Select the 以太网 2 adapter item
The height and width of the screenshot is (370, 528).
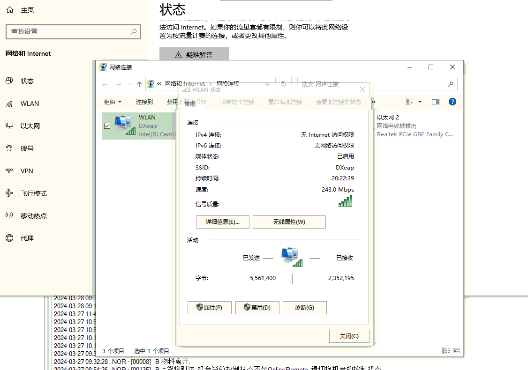415,126
